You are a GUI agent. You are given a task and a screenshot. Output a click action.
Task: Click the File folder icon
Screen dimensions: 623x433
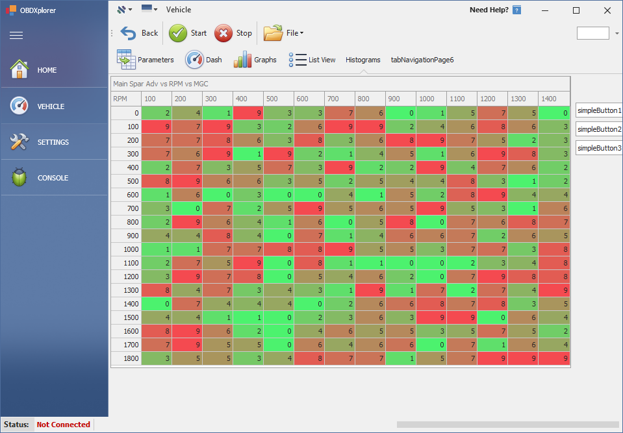[x=273, y=33]
